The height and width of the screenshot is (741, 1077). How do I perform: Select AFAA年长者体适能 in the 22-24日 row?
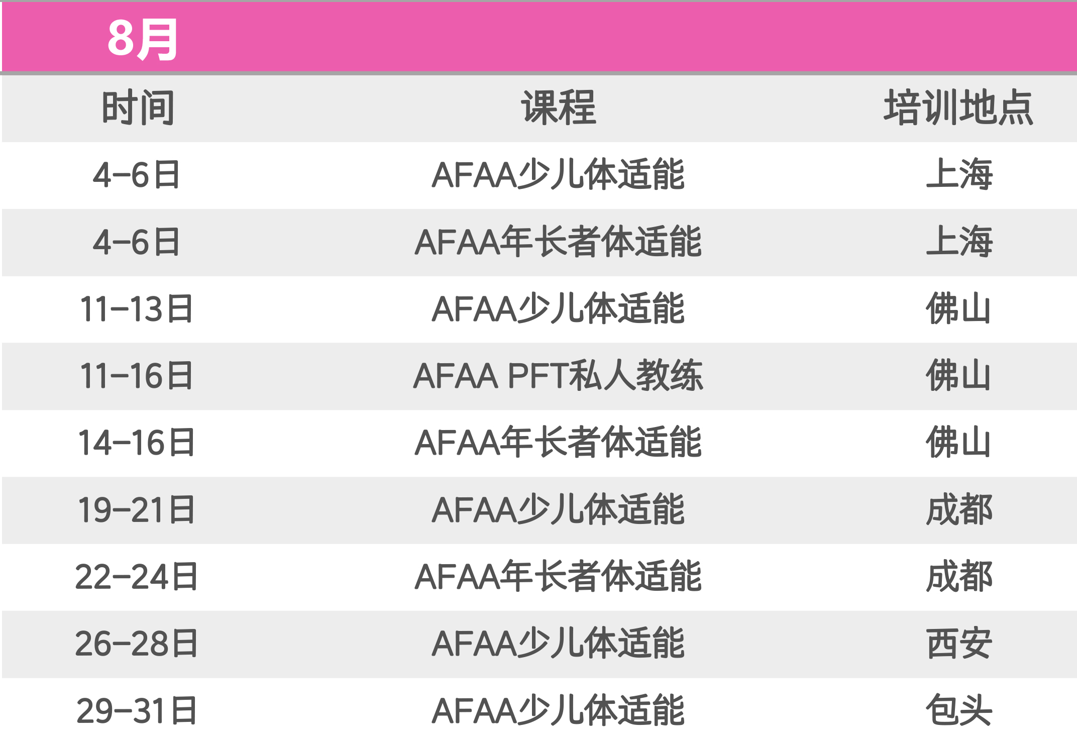coord(558,577)
